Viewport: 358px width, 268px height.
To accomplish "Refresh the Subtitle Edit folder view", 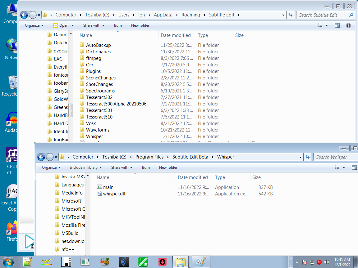I will coord(290,15).
